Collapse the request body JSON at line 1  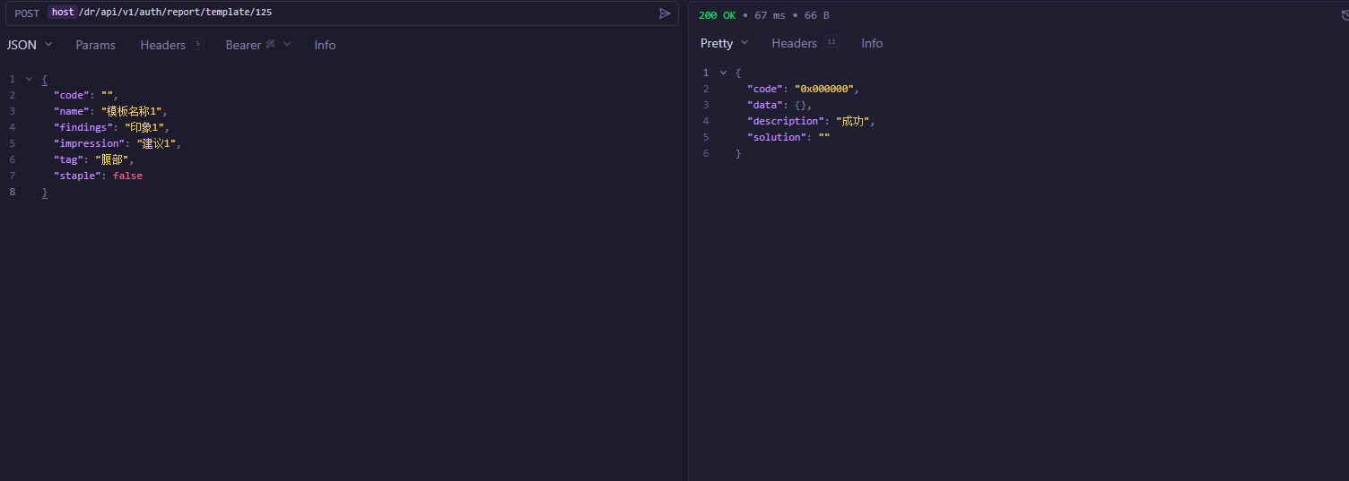pyautogui.click(x=29, y=79)
